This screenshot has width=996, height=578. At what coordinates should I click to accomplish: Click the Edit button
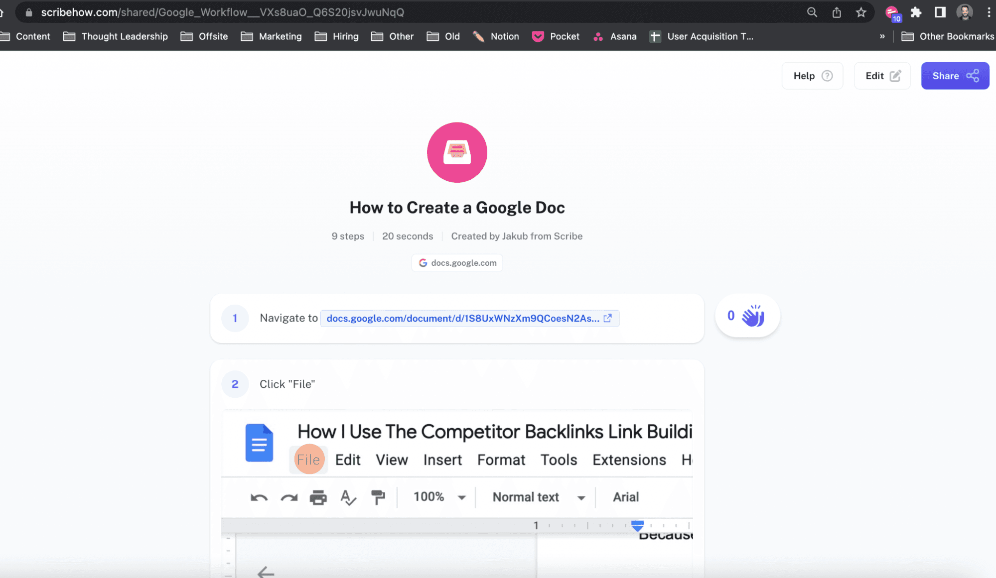(882, 76)
